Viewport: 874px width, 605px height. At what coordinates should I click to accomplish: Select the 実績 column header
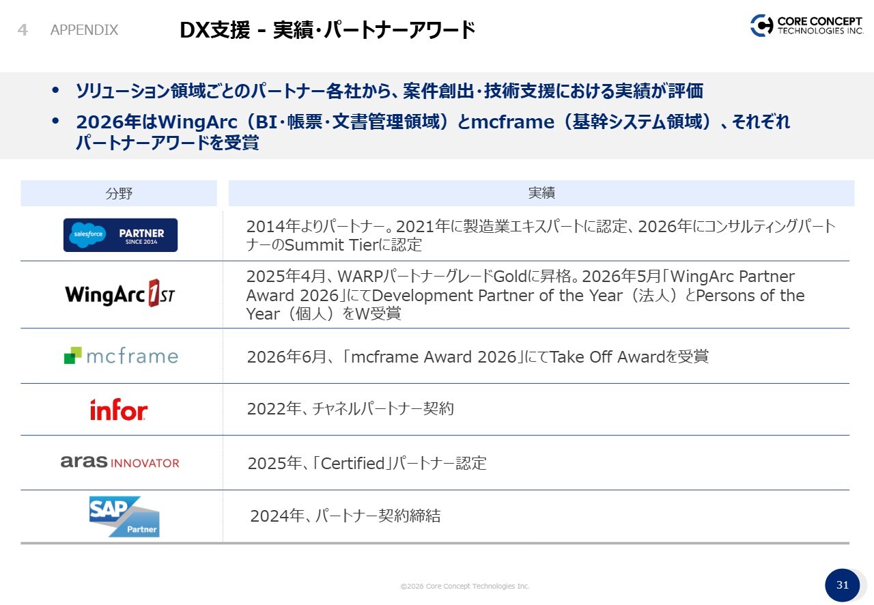541,193
